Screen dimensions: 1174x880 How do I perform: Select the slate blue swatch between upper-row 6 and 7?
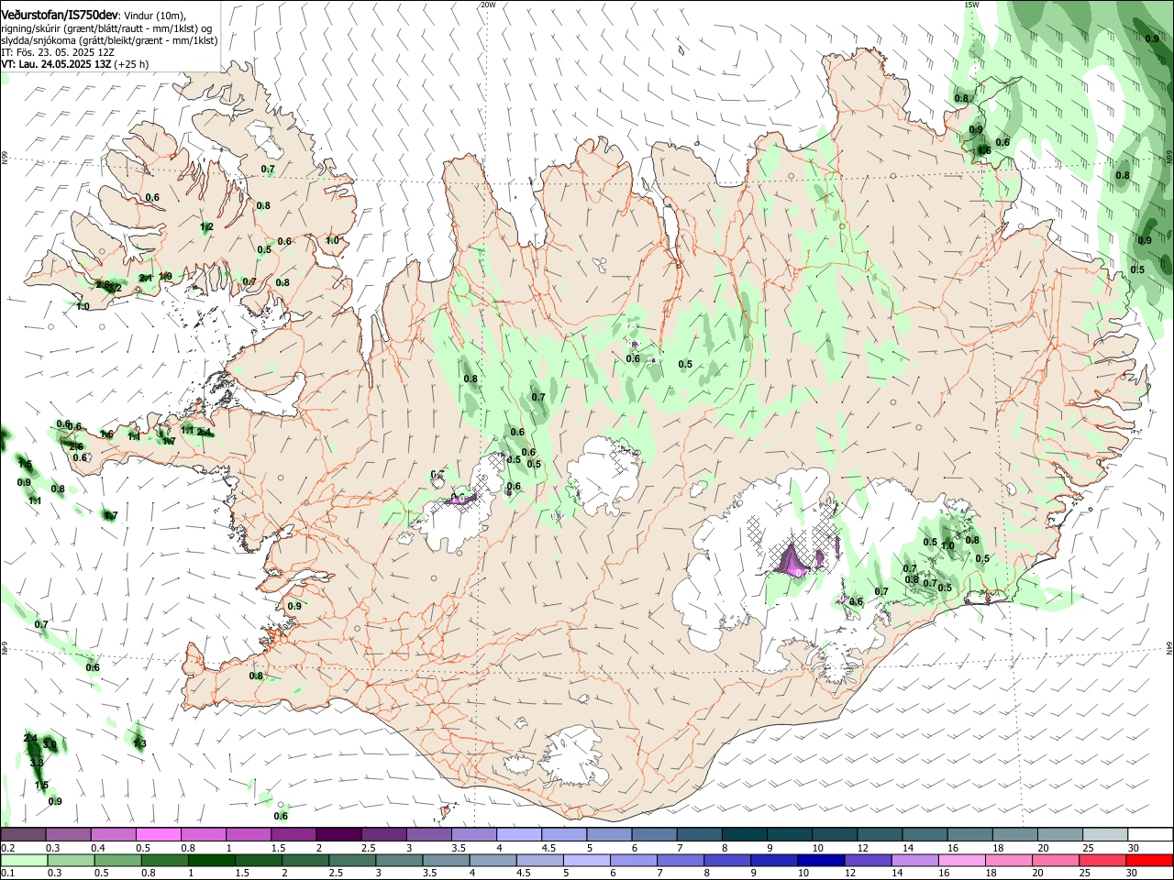pos(655,835)
